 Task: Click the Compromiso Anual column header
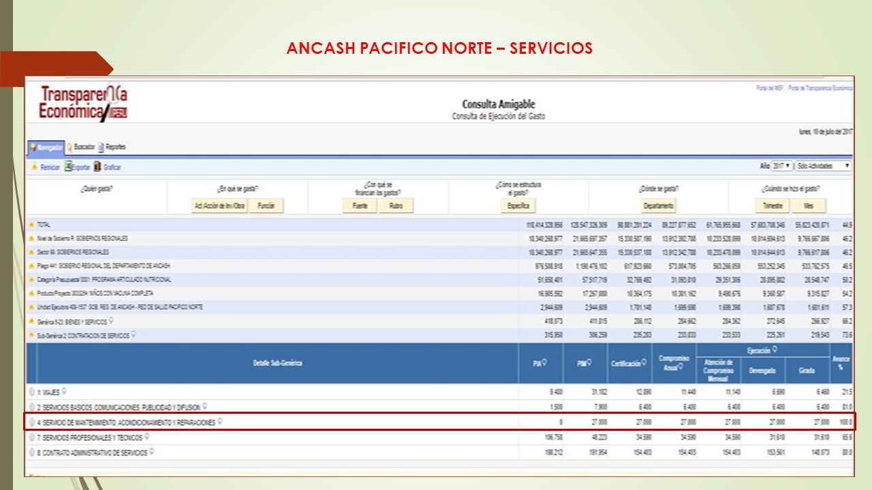pyautogui.click(x=674, y=363)
